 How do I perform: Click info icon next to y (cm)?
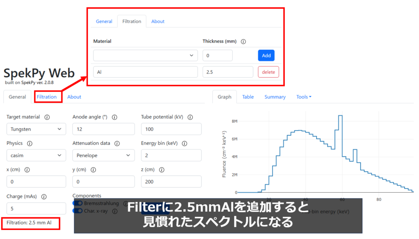pyautogui.click(x=93, y=170)
